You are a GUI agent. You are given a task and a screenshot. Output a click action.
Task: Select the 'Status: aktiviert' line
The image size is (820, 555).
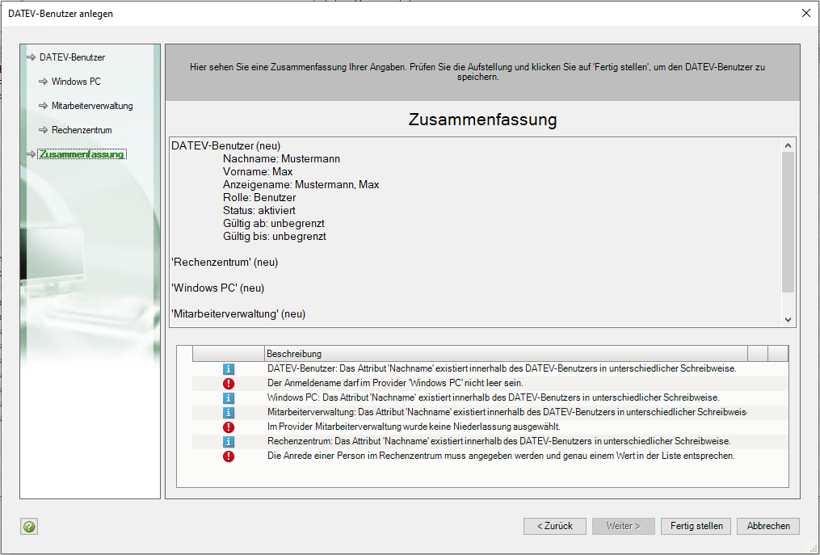click(x=259, y=210)
